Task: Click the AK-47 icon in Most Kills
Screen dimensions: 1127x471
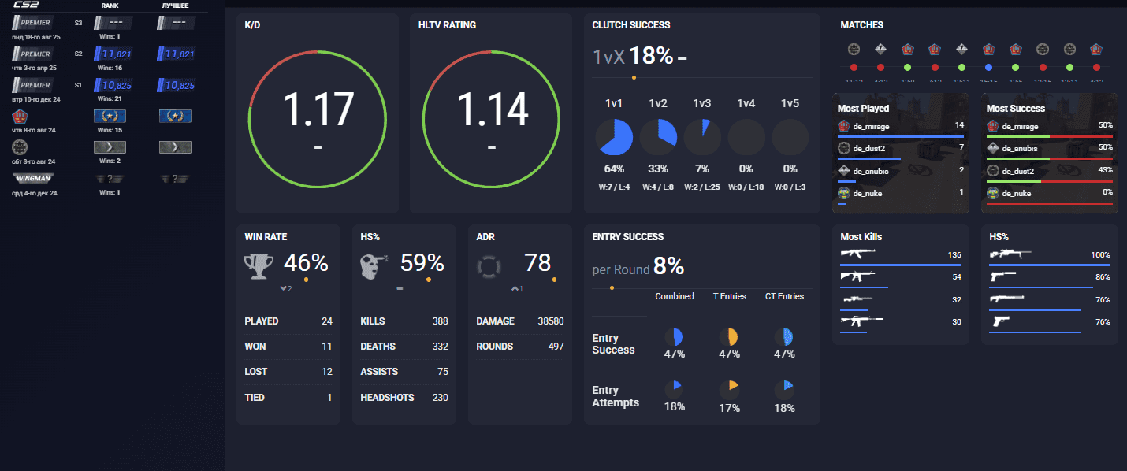Action: pyautogui.click(x=857, y=254)
